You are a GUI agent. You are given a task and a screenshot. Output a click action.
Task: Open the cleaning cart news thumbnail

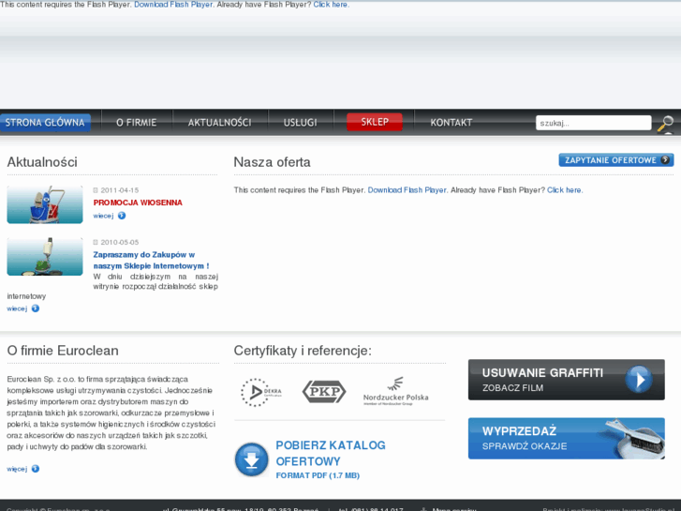45,204
